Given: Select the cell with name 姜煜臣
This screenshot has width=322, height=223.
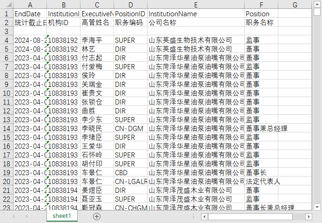Looking at the screenshot, I should point(97,190).
